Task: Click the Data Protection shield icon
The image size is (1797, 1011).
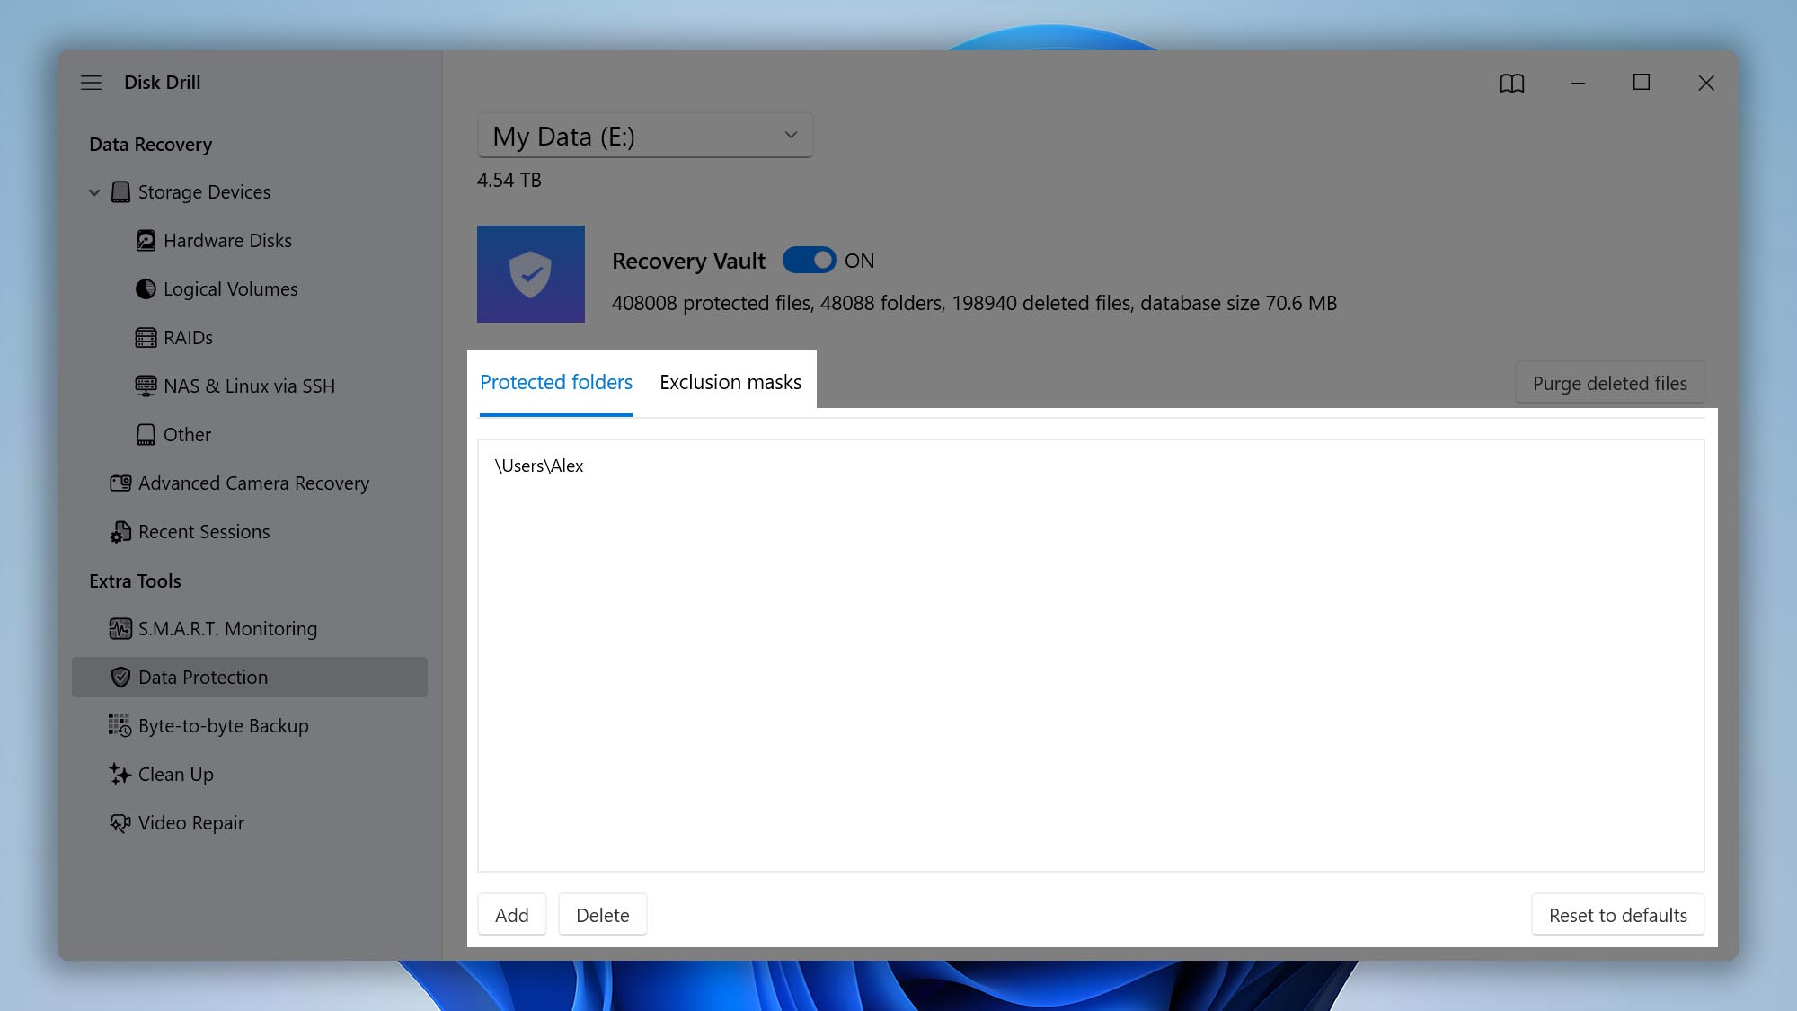Action: pyautogui.click(x=120, y=678)
